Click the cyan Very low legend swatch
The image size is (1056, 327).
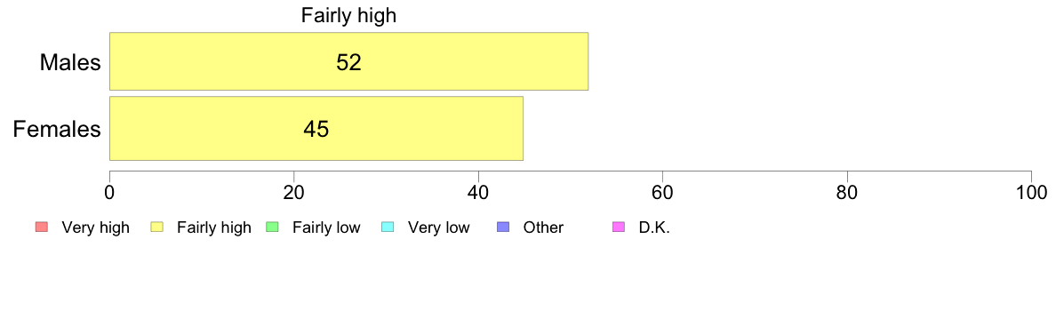click(388, 227)
